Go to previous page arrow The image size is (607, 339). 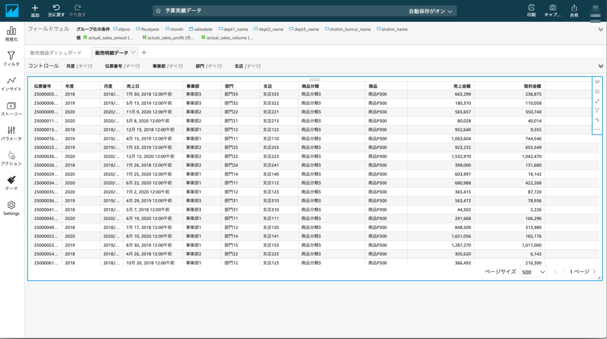(x=565, y=272)
